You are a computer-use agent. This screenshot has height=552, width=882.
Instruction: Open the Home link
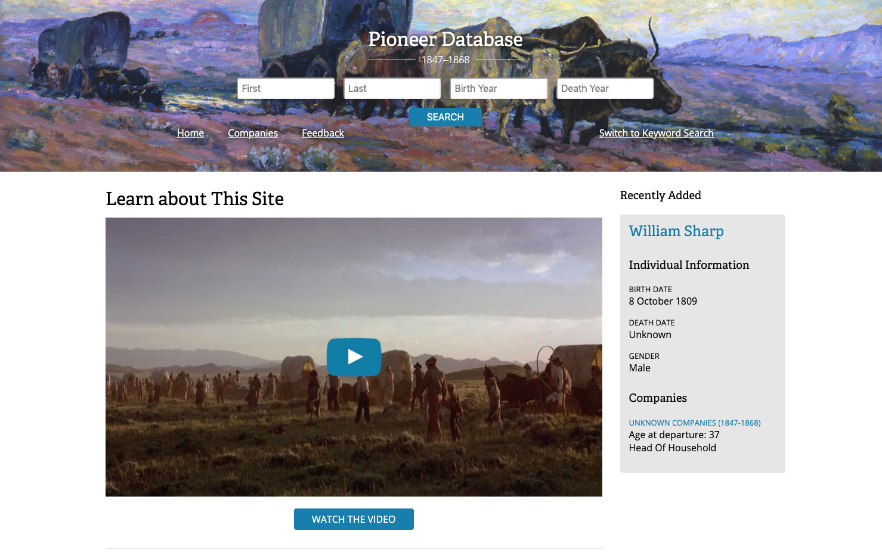click(190, 133)
